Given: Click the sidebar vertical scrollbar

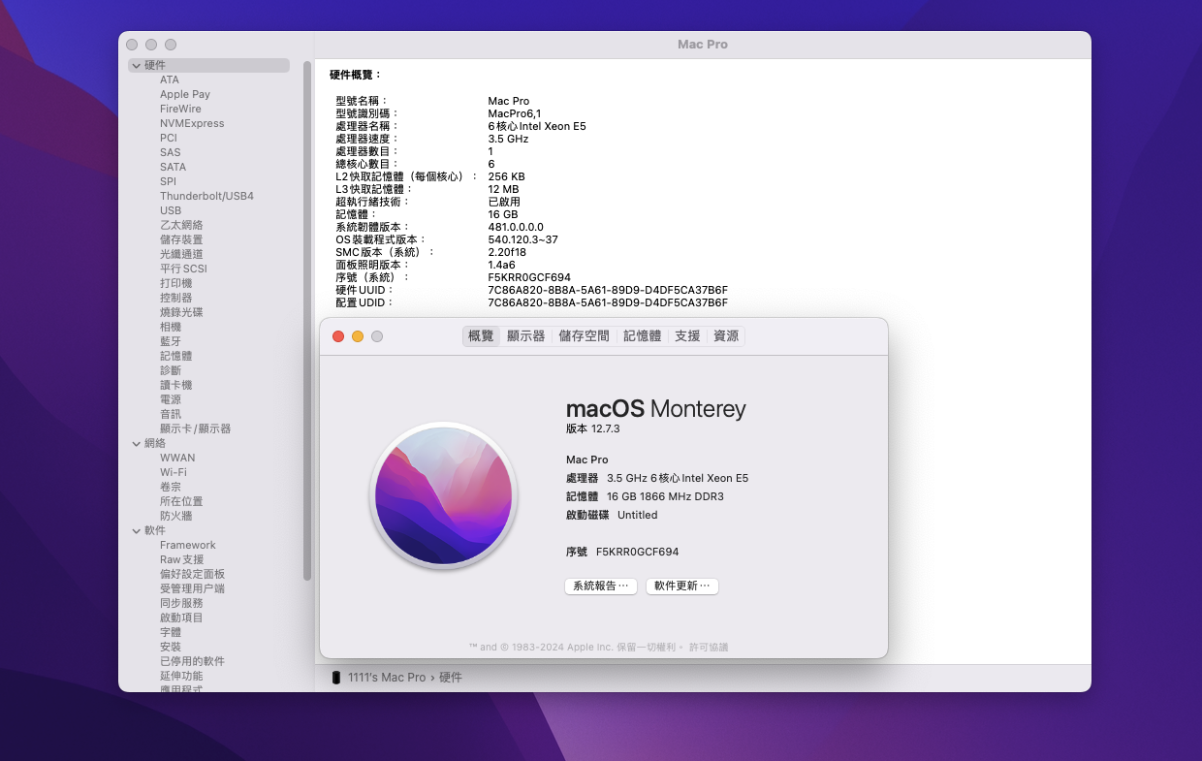Looking at the screenshot, I should pyautogui.click(x=307, y=320).
